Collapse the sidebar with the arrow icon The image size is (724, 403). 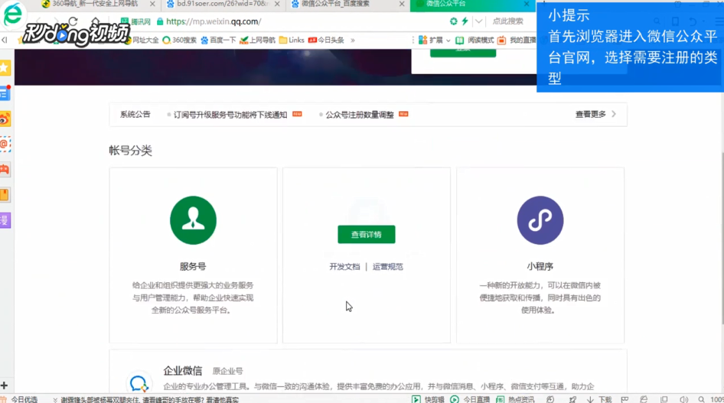tap(5, 40)
